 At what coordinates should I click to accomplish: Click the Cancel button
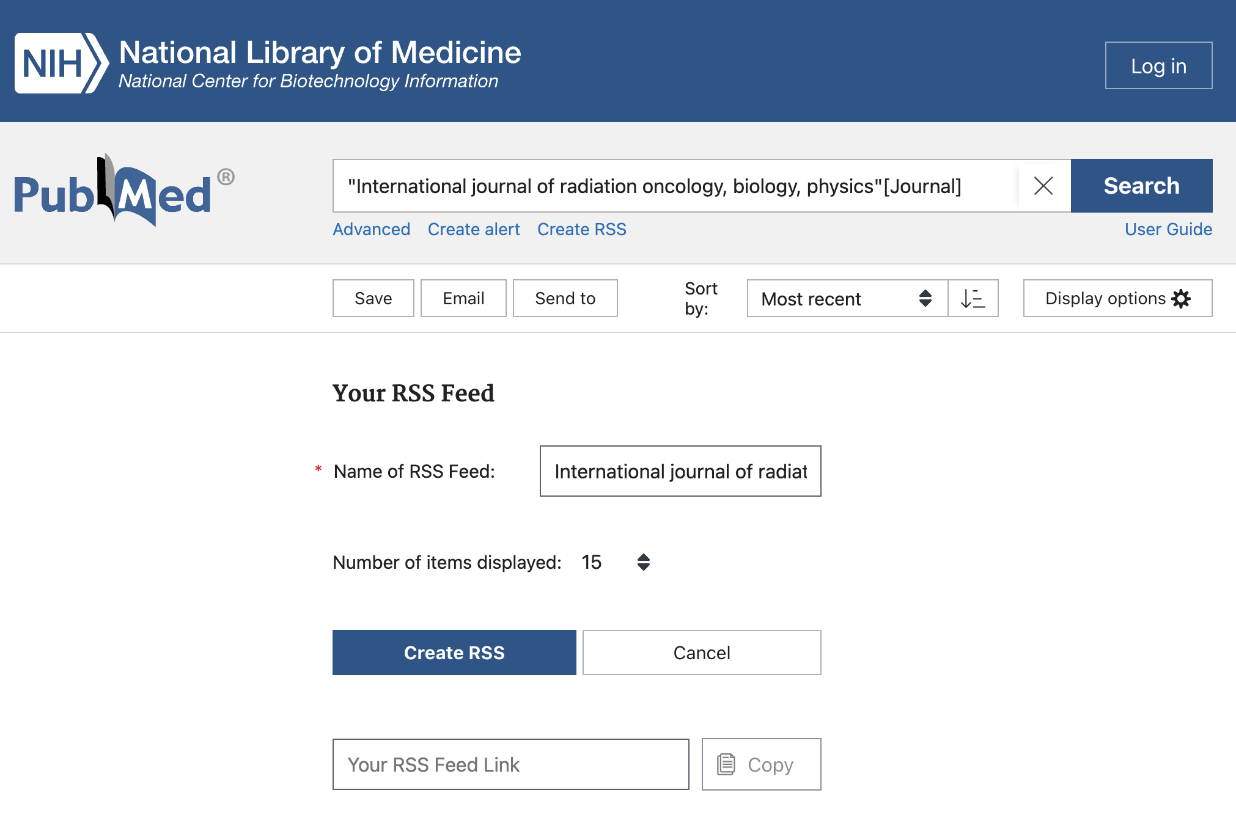coord(701,652)
